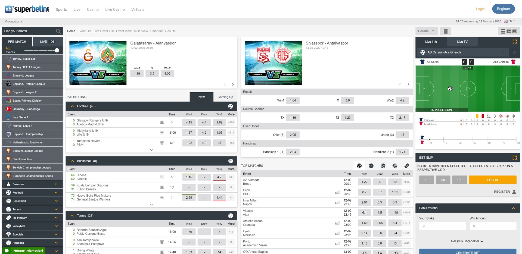522x254 pixels.
Task: Open live stream for Ajla Tomljanovic match
Action: click(162, 242)
